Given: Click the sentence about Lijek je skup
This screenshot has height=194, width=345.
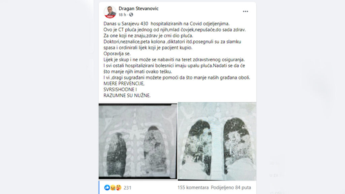Looking at the screenshot, I should [x=174, y=60].
